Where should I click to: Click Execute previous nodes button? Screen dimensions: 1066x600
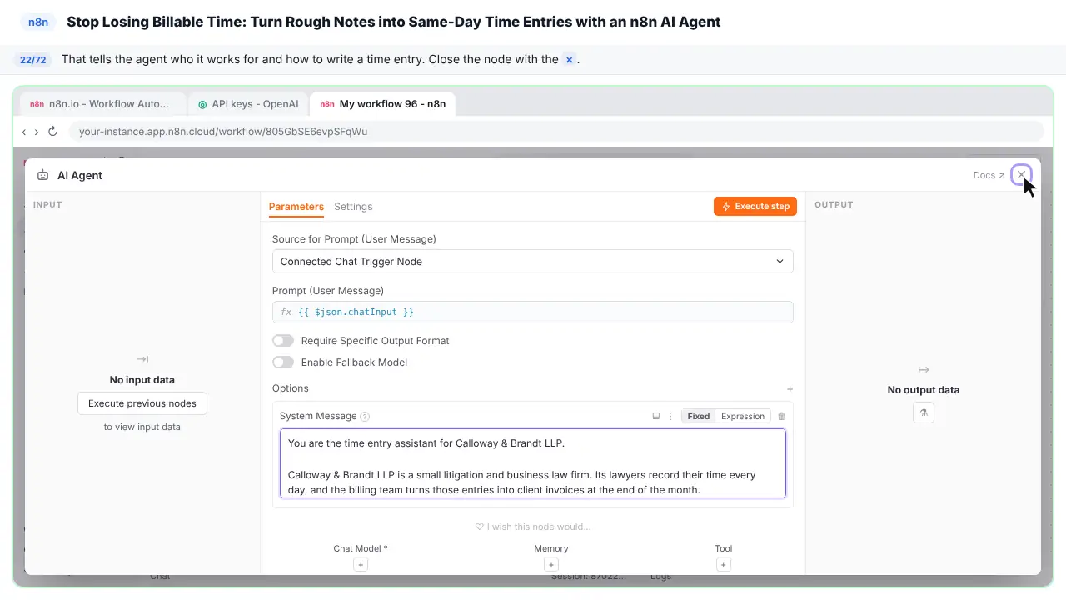[142, 403]
